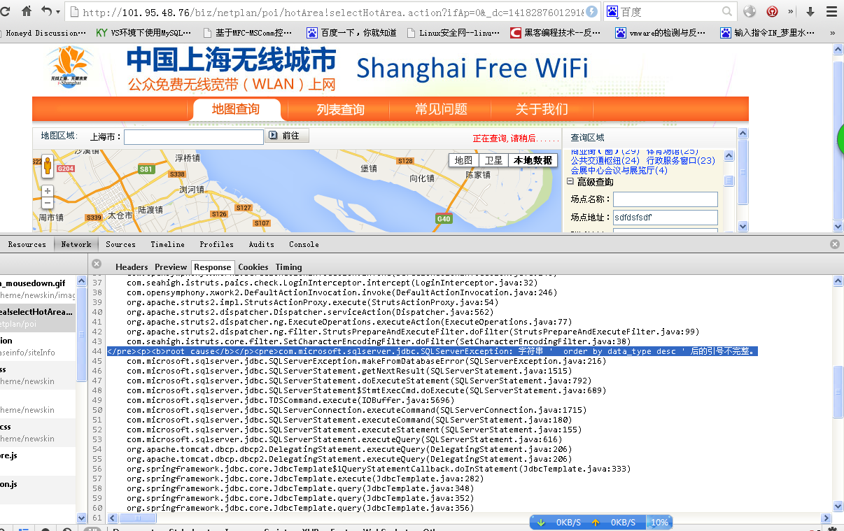Open the 输入指令IN_梦里水 bookmark
The image size is (844, 531).
coord(767,33)
